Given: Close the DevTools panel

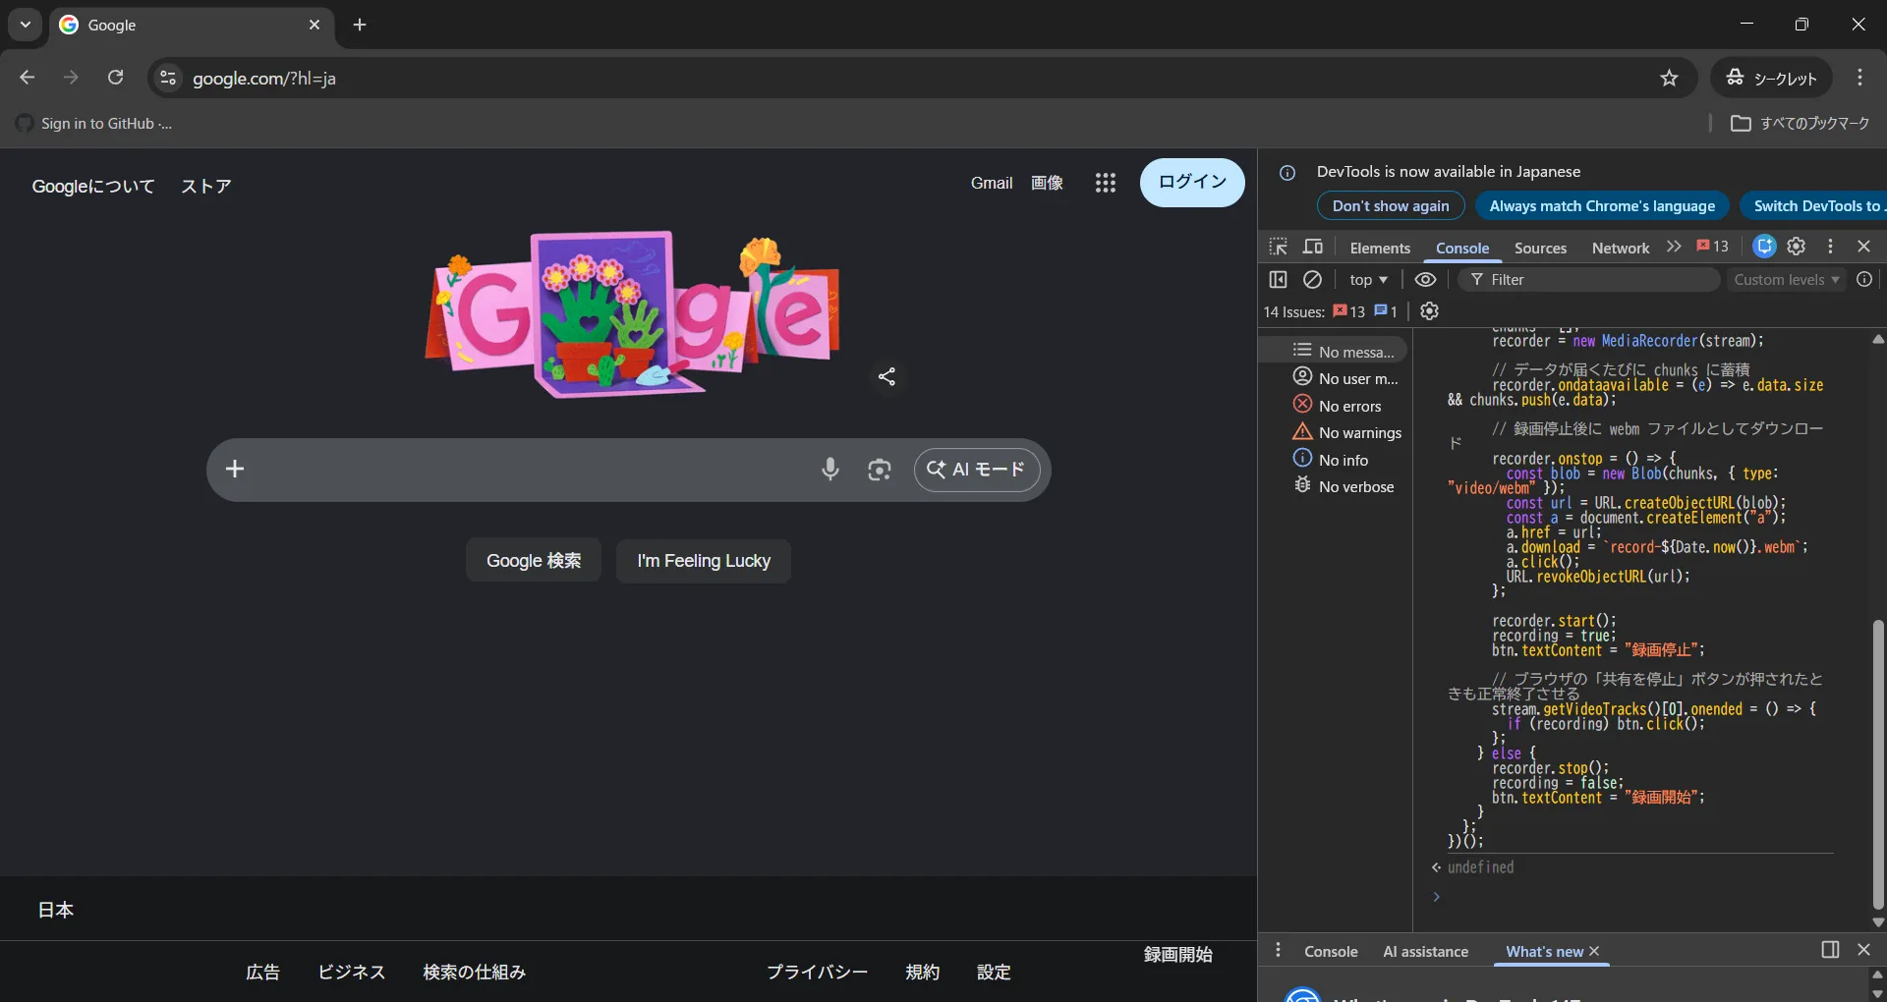Looking at the screenshot, I should [1864, 247].
